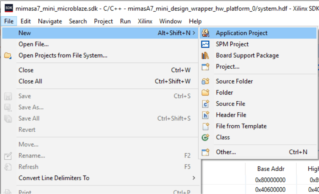Click the File from Template icon

pyautogui.click(x=205, y=126)
